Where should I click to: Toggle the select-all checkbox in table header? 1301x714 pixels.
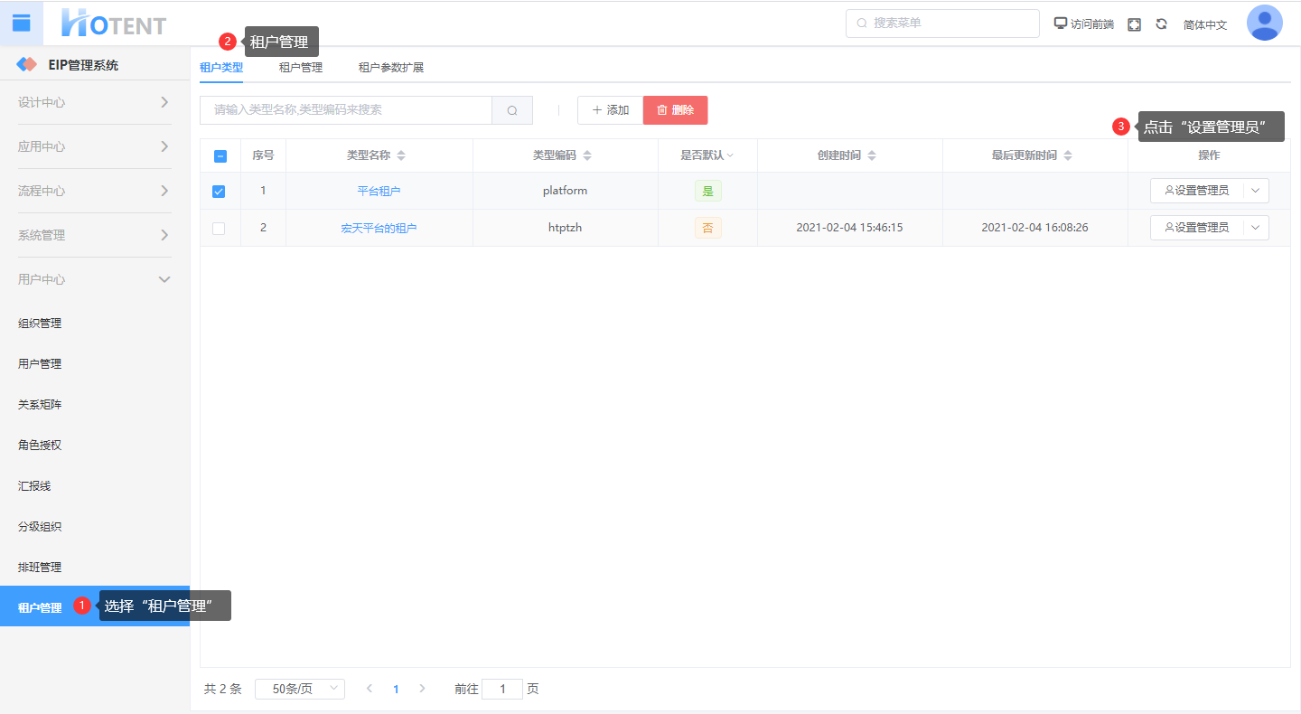tap(220, 155)
